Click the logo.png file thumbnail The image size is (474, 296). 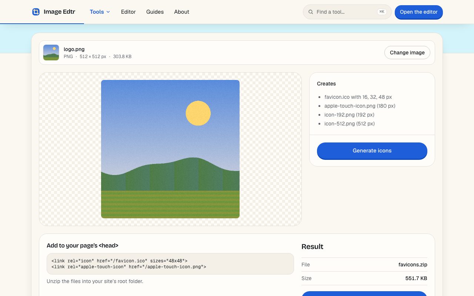click(x=51, y=53)
